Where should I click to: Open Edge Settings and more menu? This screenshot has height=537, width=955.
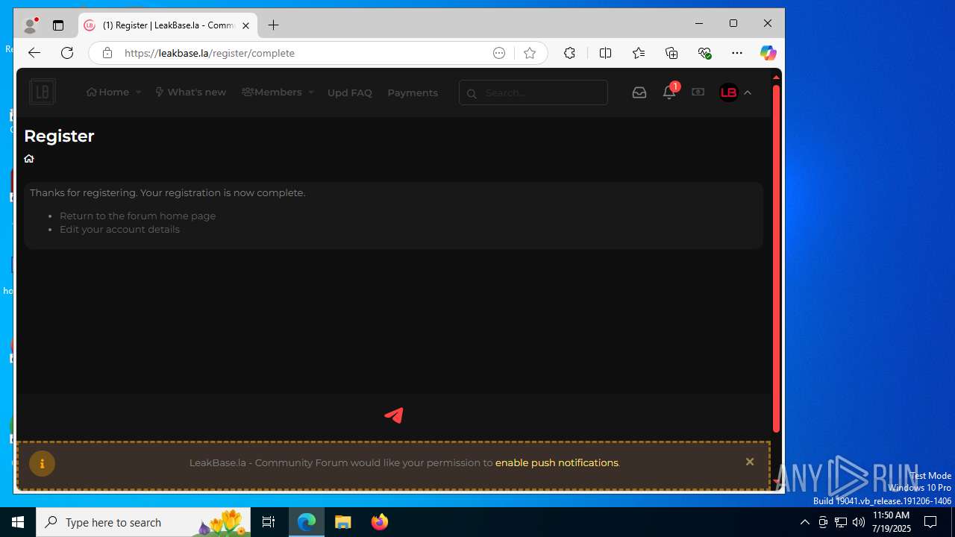pyautogui.click(x=737, y=53)
